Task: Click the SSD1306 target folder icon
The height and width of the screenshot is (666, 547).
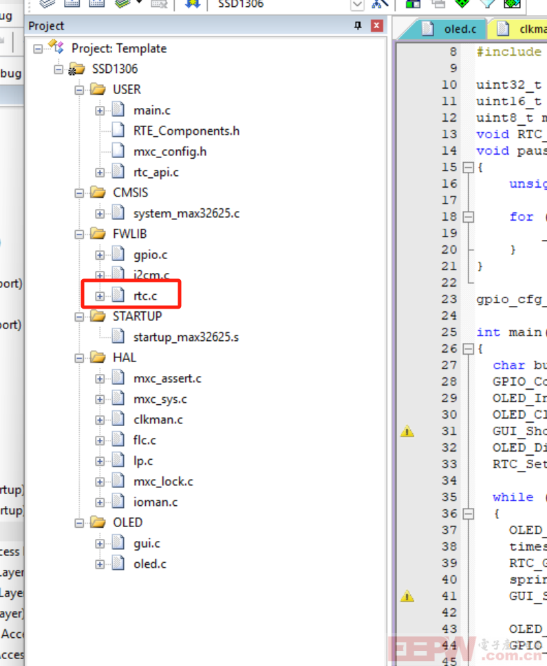Action: pyautogui.click(x=76, y=69)
